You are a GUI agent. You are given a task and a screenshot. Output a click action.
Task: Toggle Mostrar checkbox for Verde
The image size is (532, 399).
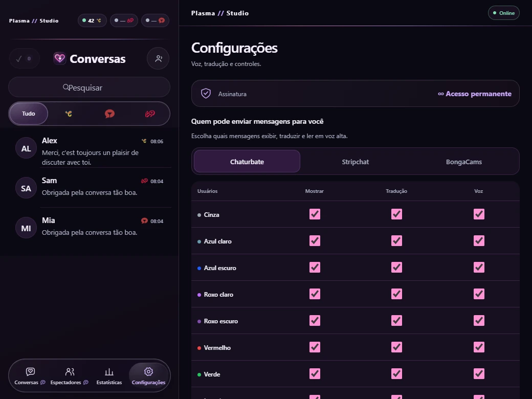[x=315, y=373]
